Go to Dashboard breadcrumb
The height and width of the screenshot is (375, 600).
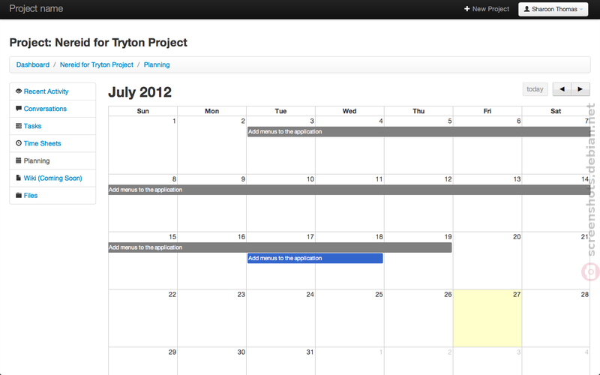tap(33, 64)
